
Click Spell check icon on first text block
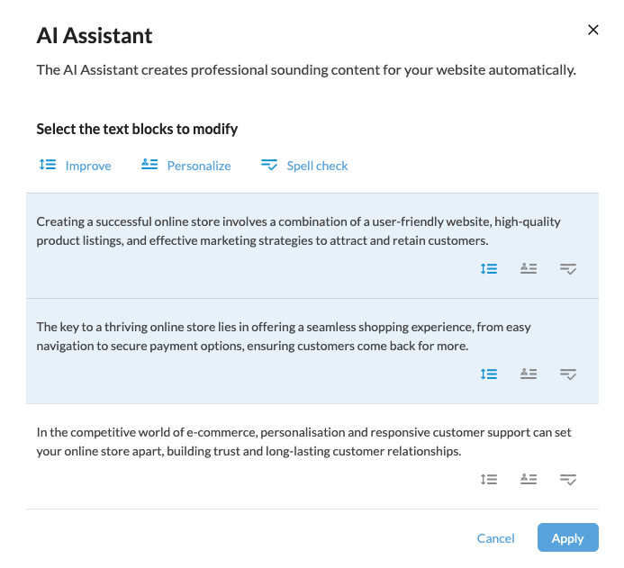[568, 268]
